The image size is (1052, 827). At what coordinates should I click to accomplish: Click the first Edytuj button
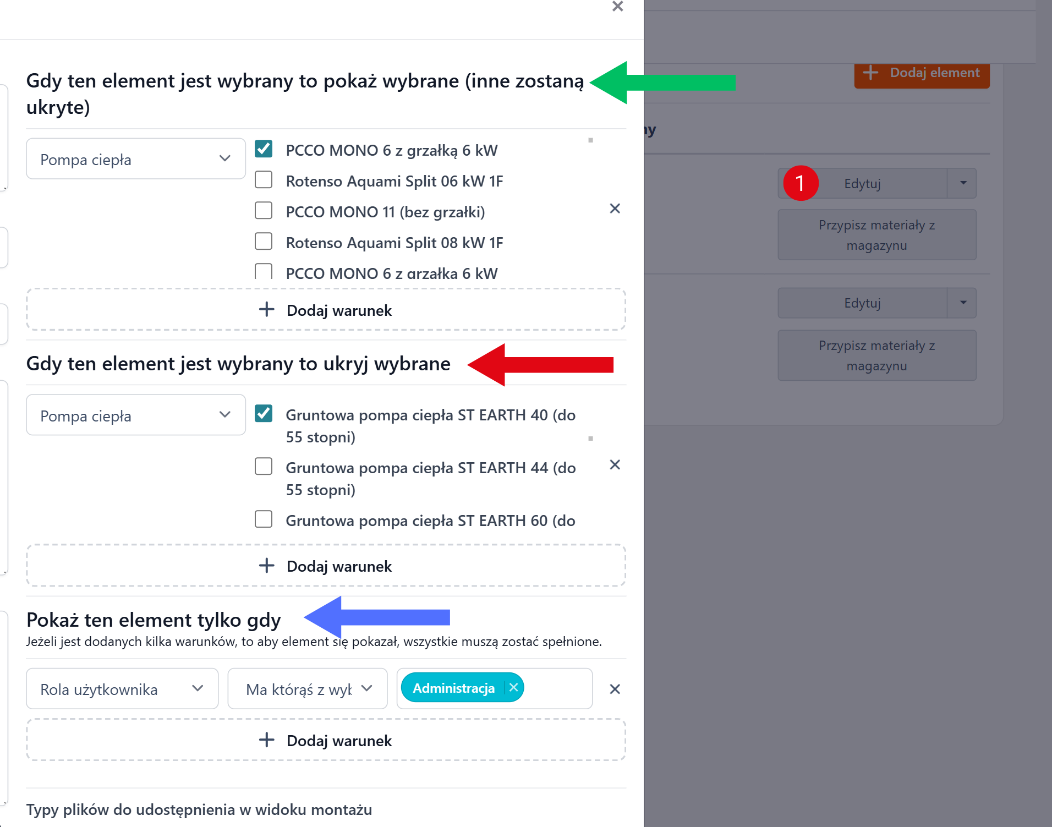pos(862,183)
